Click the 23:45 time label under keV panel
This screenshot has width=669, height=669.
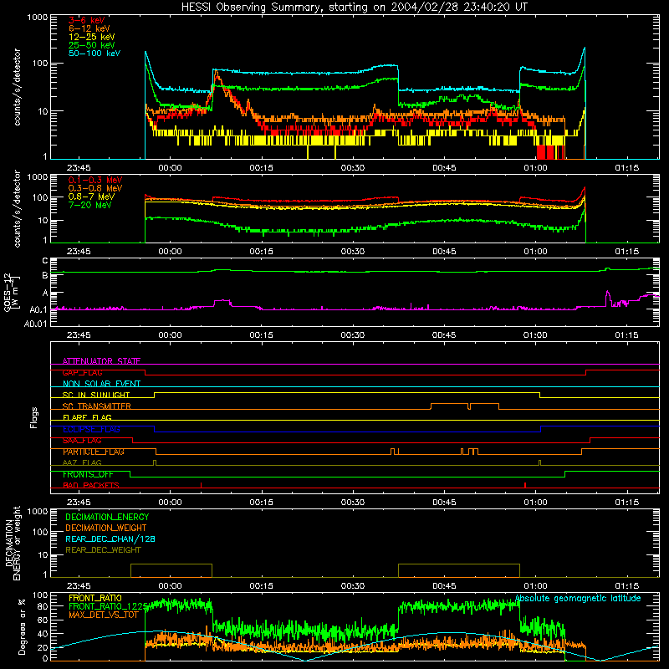[79, 168]
